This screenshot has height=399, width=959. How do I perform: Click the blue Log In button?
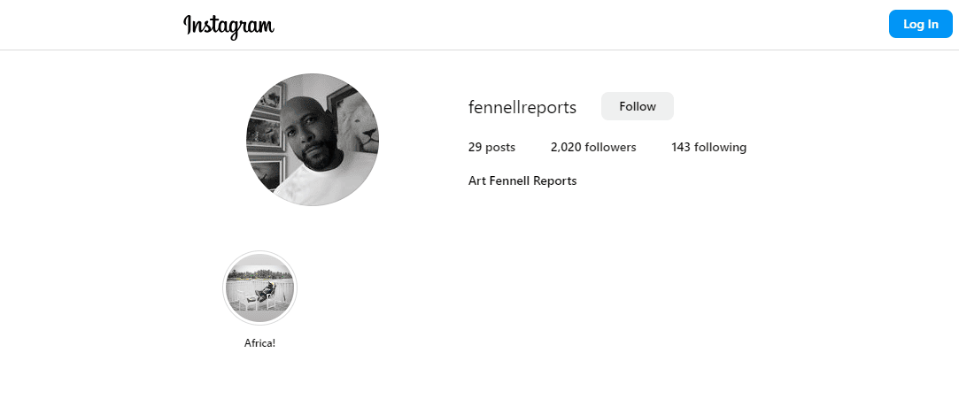point(920,25)
